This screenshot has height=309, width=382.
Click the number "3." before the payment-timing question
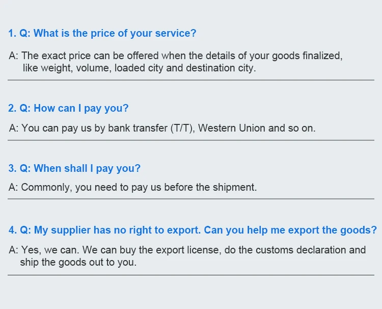click(x=13, y=168)
